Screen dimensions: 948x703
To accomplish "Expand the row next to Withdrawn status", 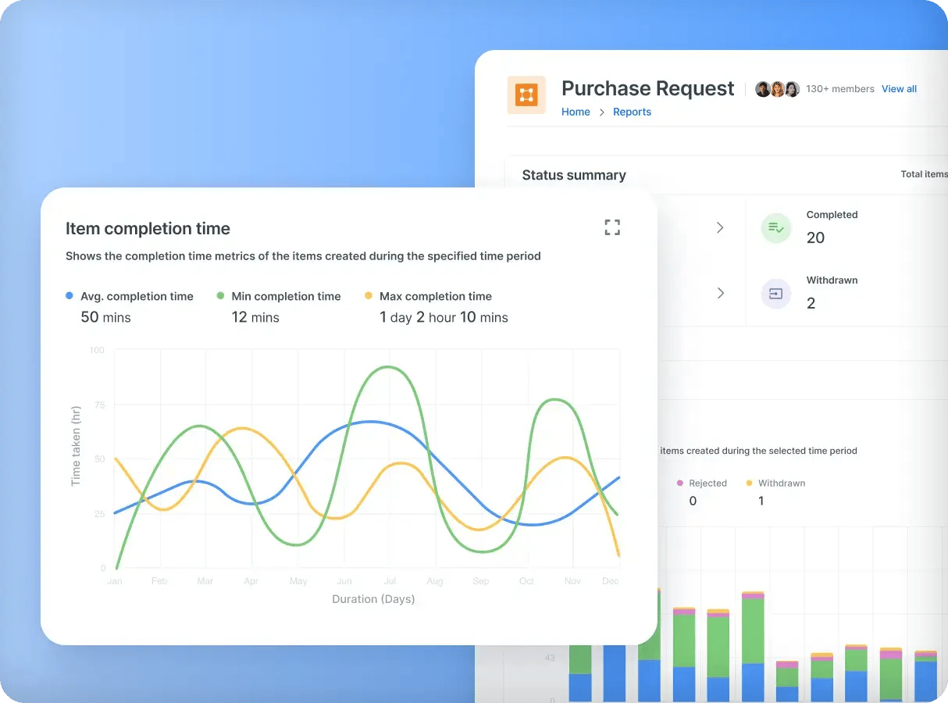I will [x=719, y=294].
